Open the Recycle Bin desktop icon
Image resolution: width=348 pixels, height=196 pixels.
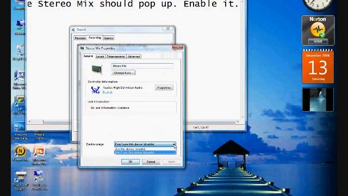pyautogui.click(x=20, y=52)
